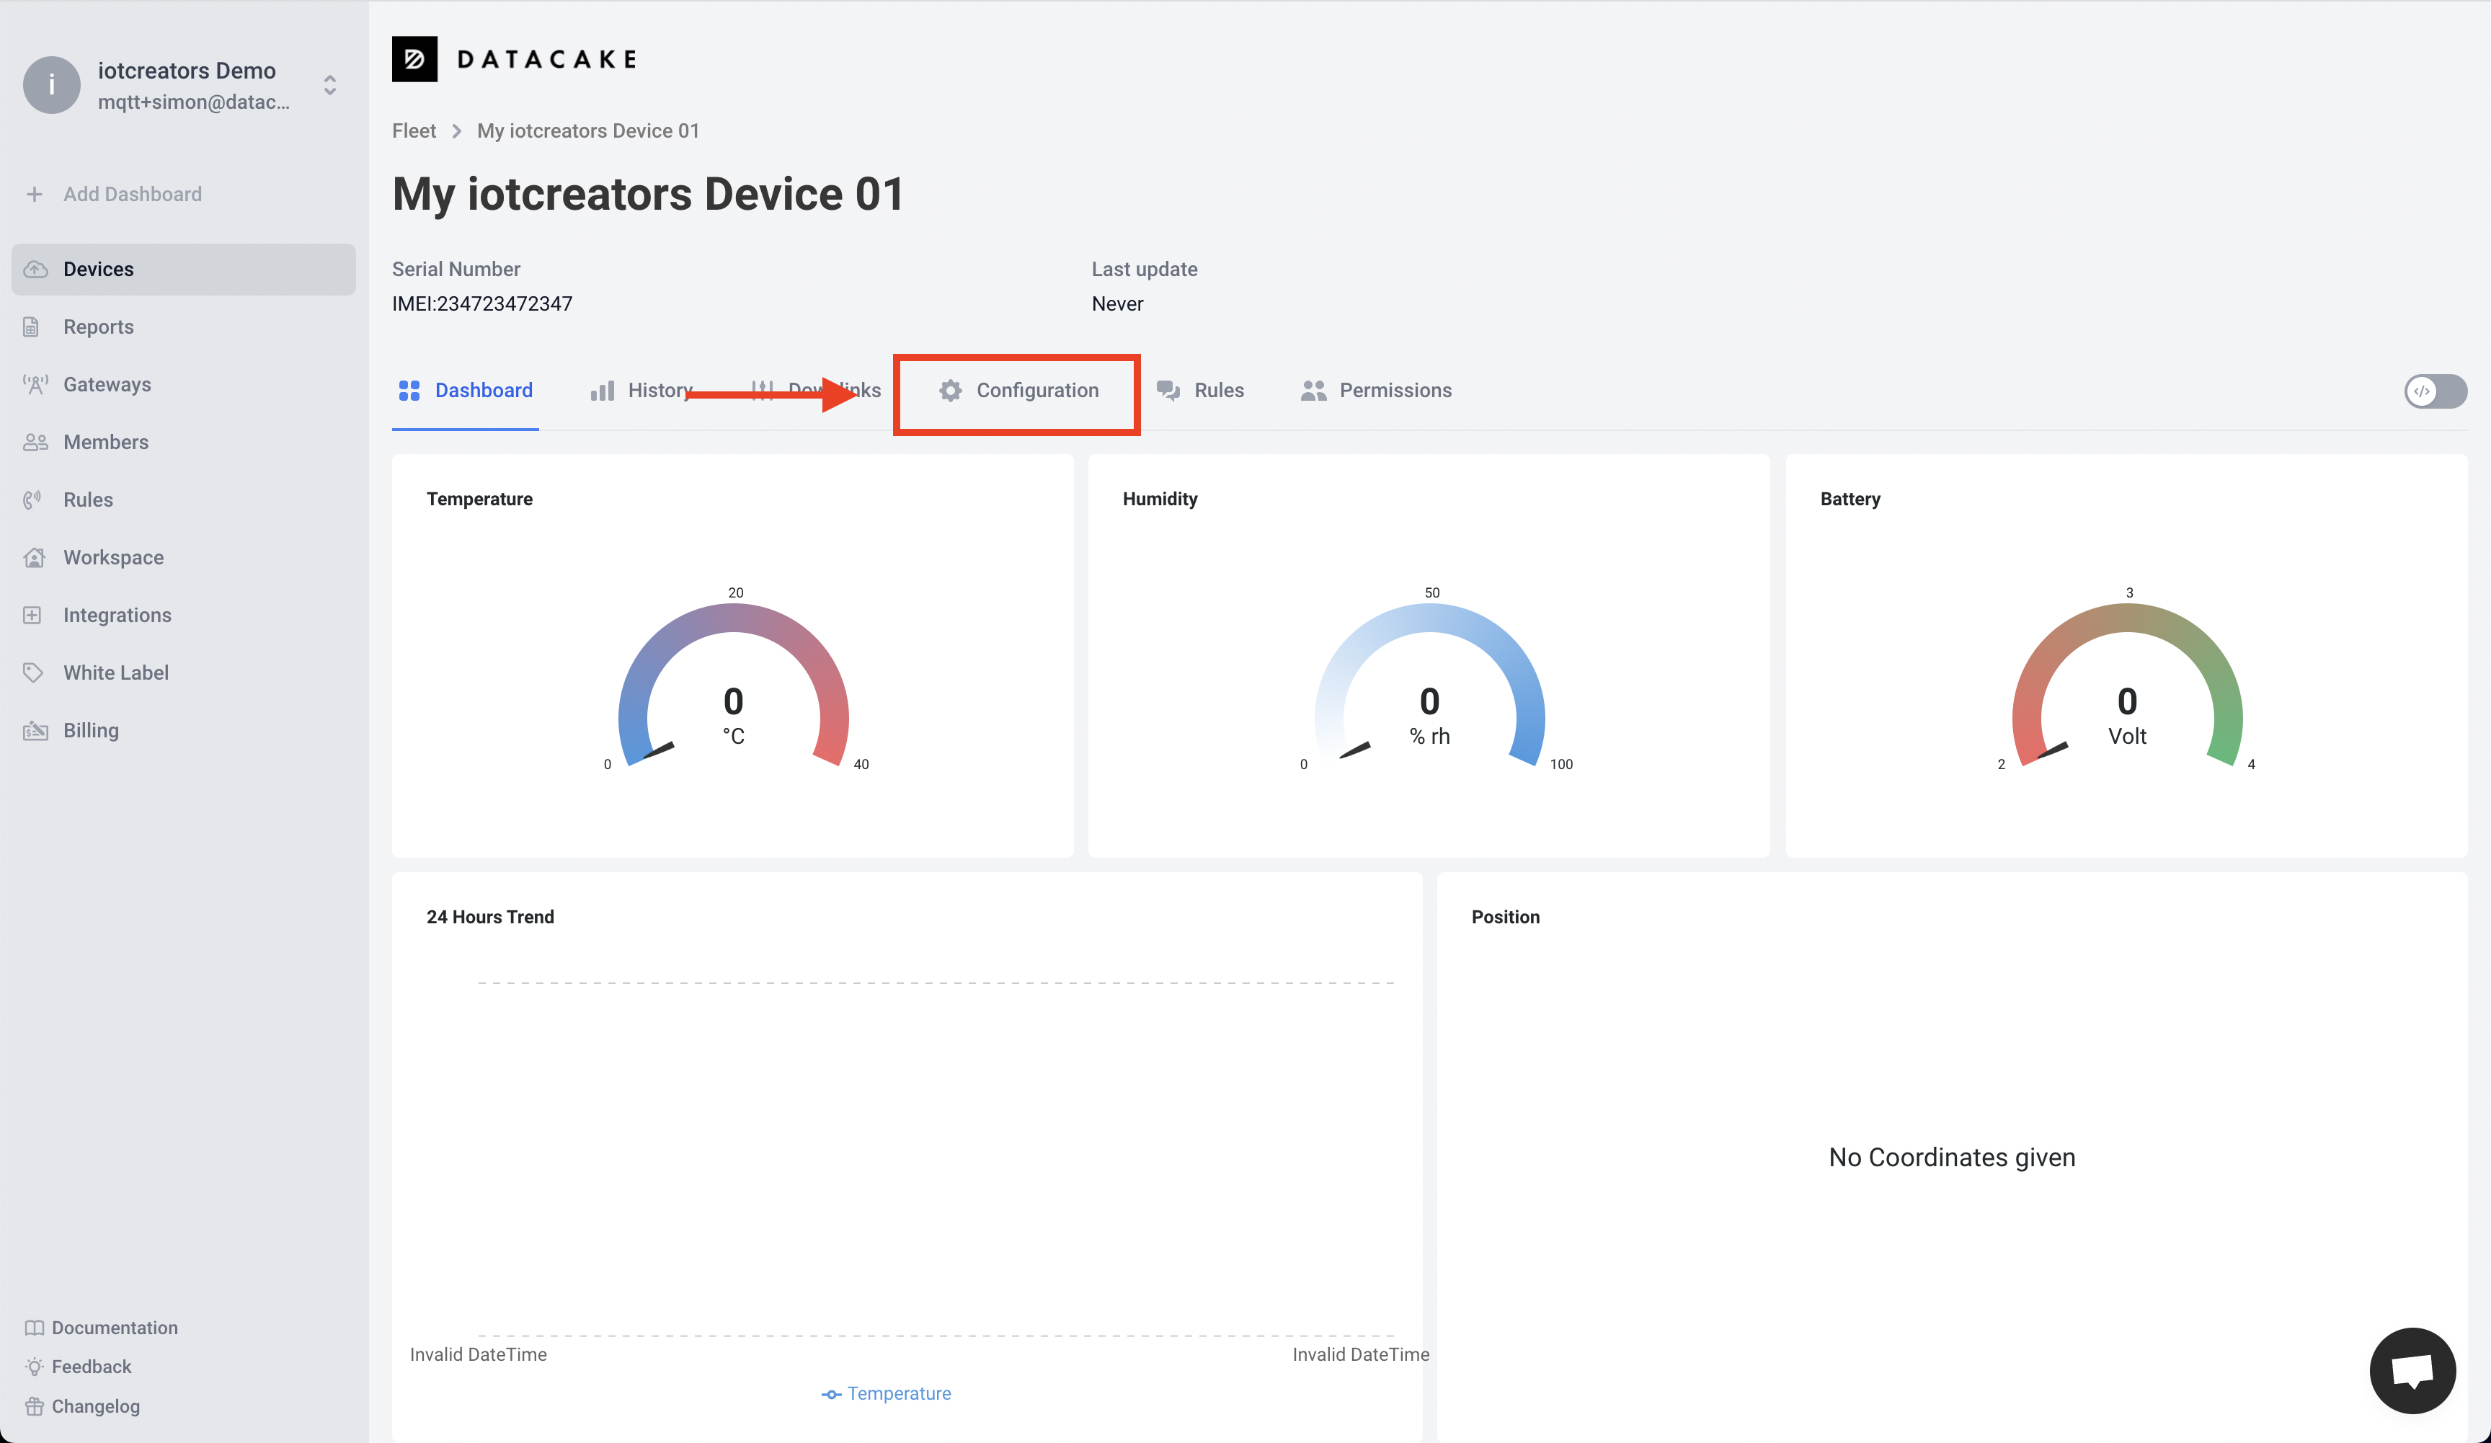The width and height of the screenshot is (2491, 1443).
Task: Click the Rules tab chat icon
Action: [1168, 391]
